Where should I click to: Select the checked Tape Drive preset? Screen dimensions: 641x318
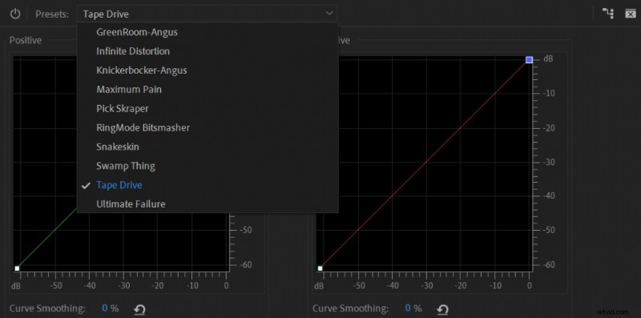click(x=208, y=185)
